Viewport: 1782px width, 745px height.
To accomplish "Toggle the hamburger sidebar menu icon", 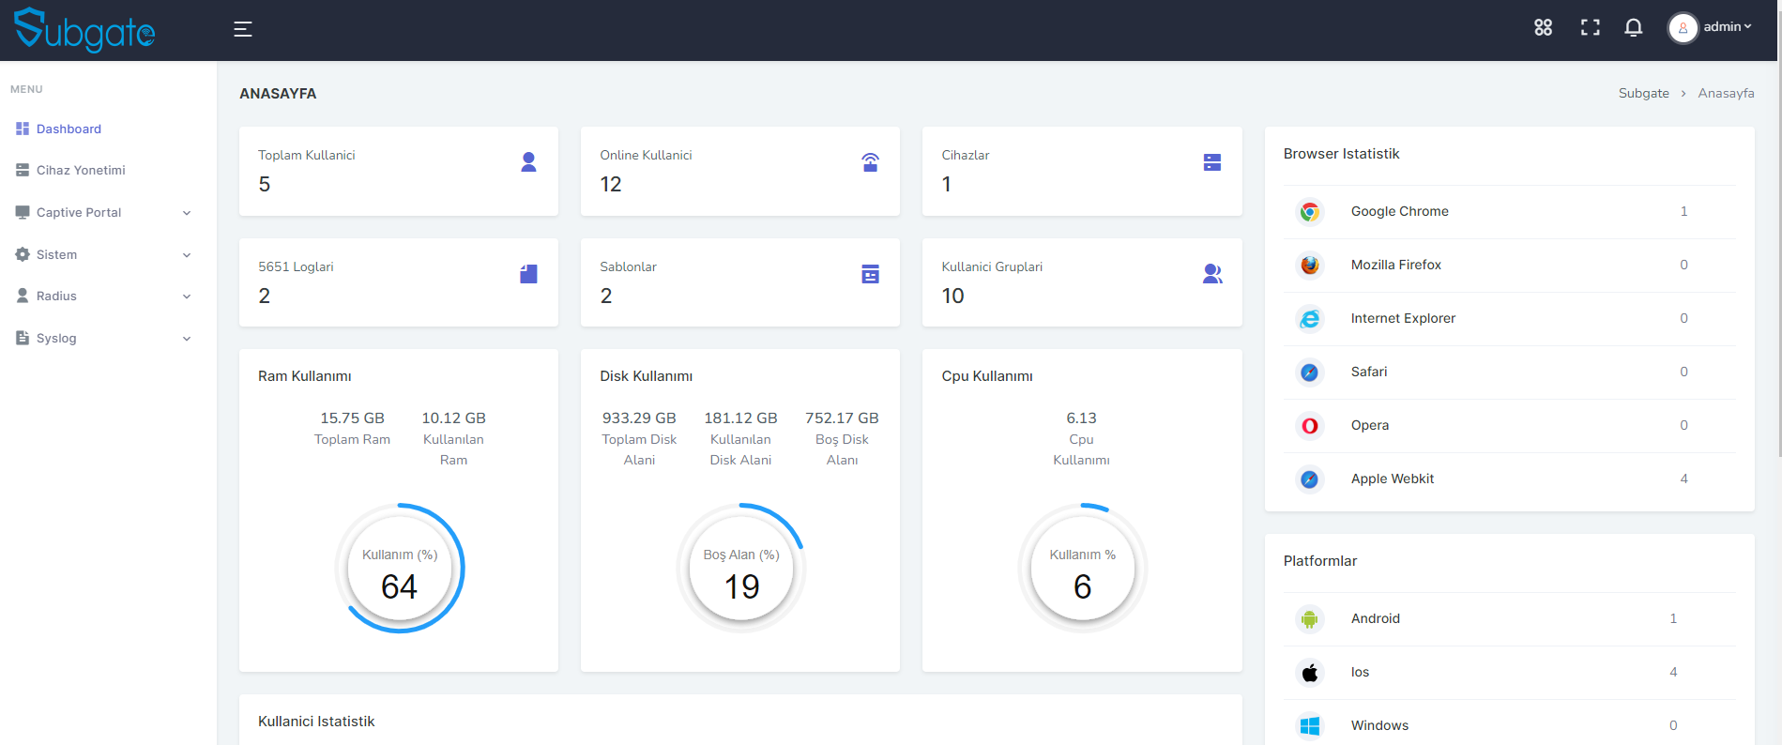I will (x=243, y=29).
